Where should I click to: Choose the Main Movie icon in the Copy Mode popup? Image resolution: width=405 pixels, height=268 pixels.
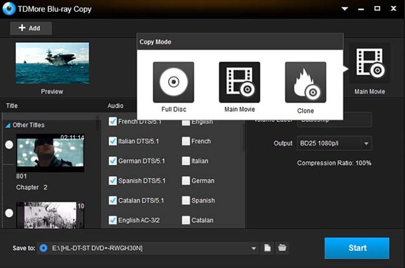tap(239, 82)
